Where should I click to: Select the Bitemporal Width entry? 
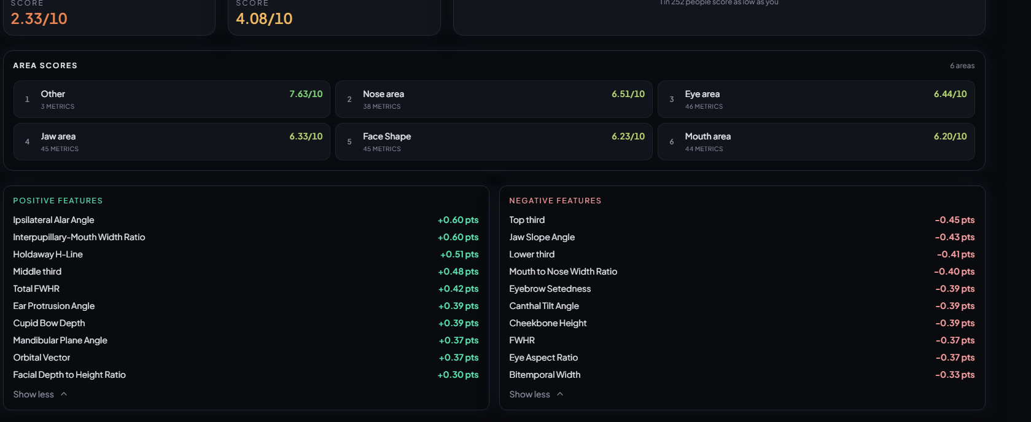coord(742,375)
